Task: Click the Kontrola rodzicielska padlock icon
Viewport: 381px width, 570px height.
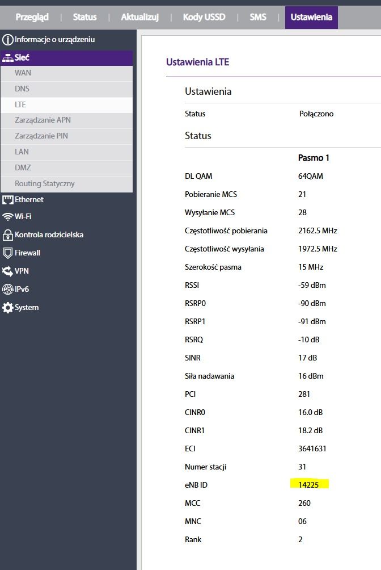Action: click(x=7, y=235)
